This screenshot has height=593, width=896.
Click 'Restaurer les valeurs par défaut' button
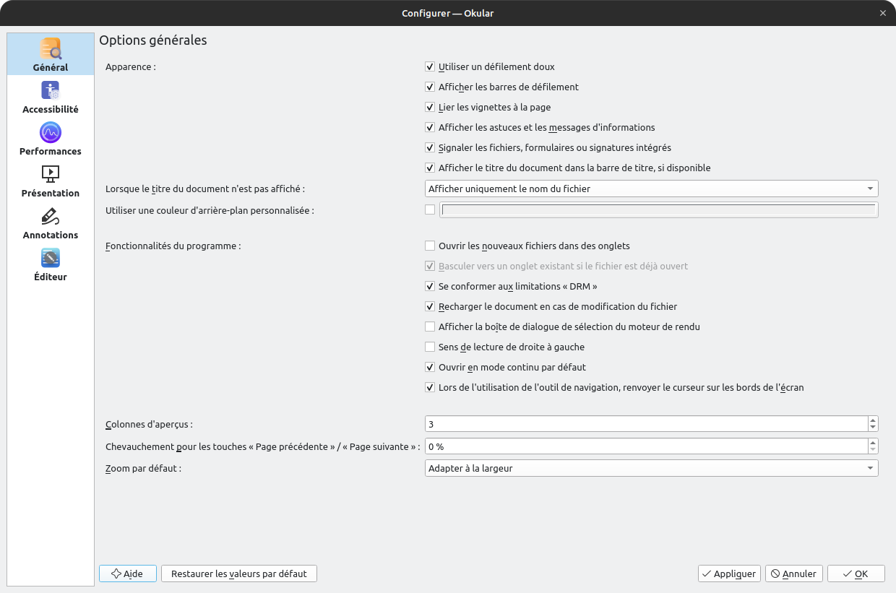[x=239, y=573]
